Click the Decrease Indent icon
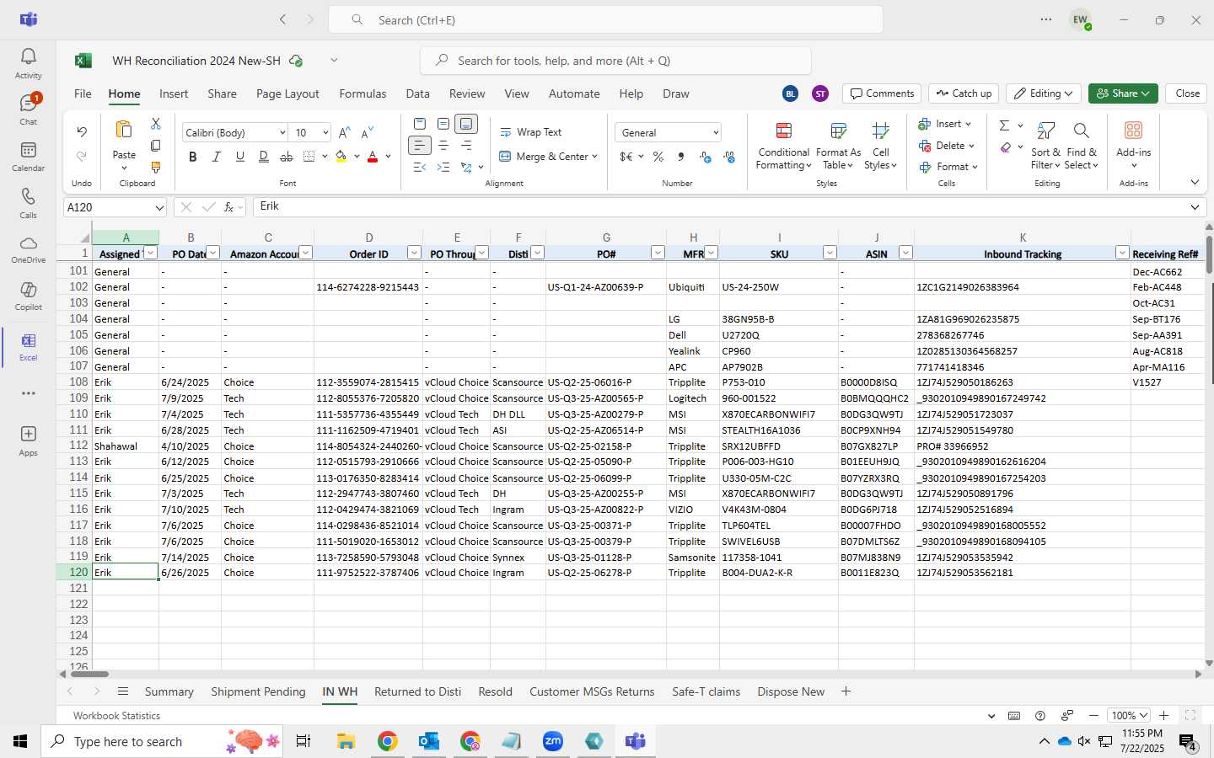Viewport: 1214px width, 758px height. click(x=419, y=168)
